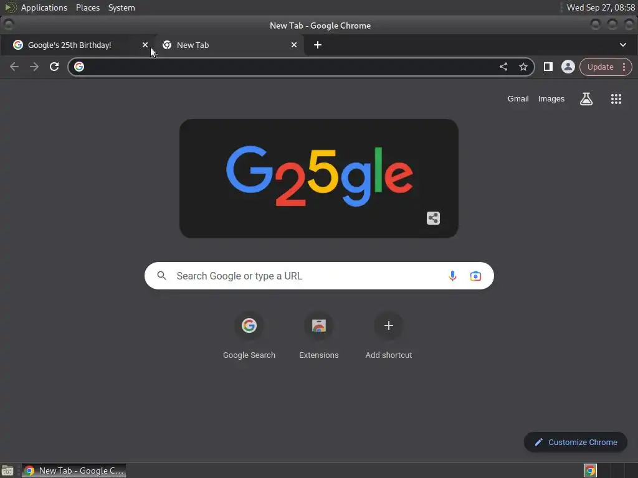Viewport: 638px width, 478px height.
Task: Start voice search with the microphone
Action: tap(452, 276)
